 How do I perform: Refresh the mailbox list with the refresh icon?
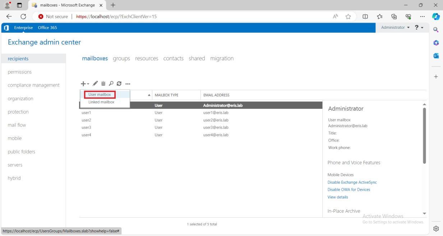119,84
